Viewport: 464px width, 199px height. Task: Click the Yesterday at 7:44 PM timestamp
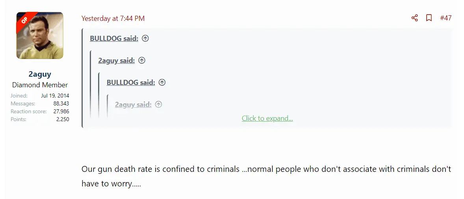coord(113,18)
